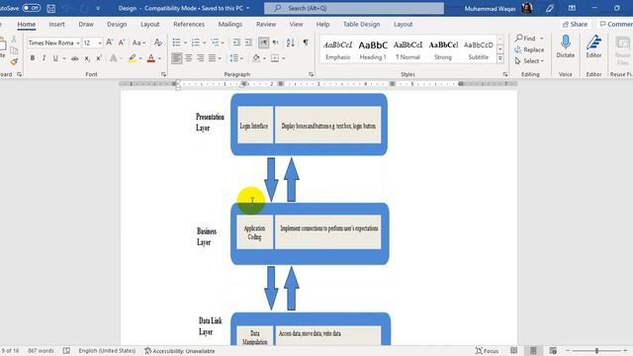Increase paragraph indent
The width and height of the screenshot is (633, 356).
click(x=248, y=43)
